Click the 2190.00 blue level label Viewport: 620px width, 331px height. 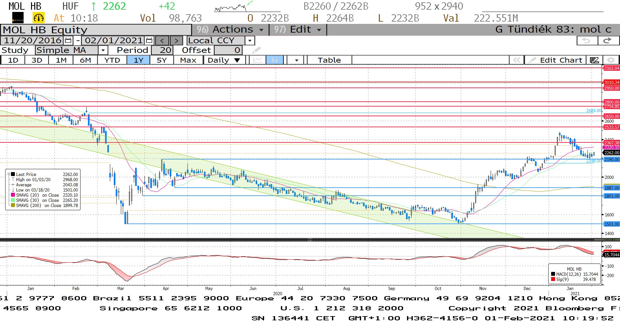[x=612, y=160]
